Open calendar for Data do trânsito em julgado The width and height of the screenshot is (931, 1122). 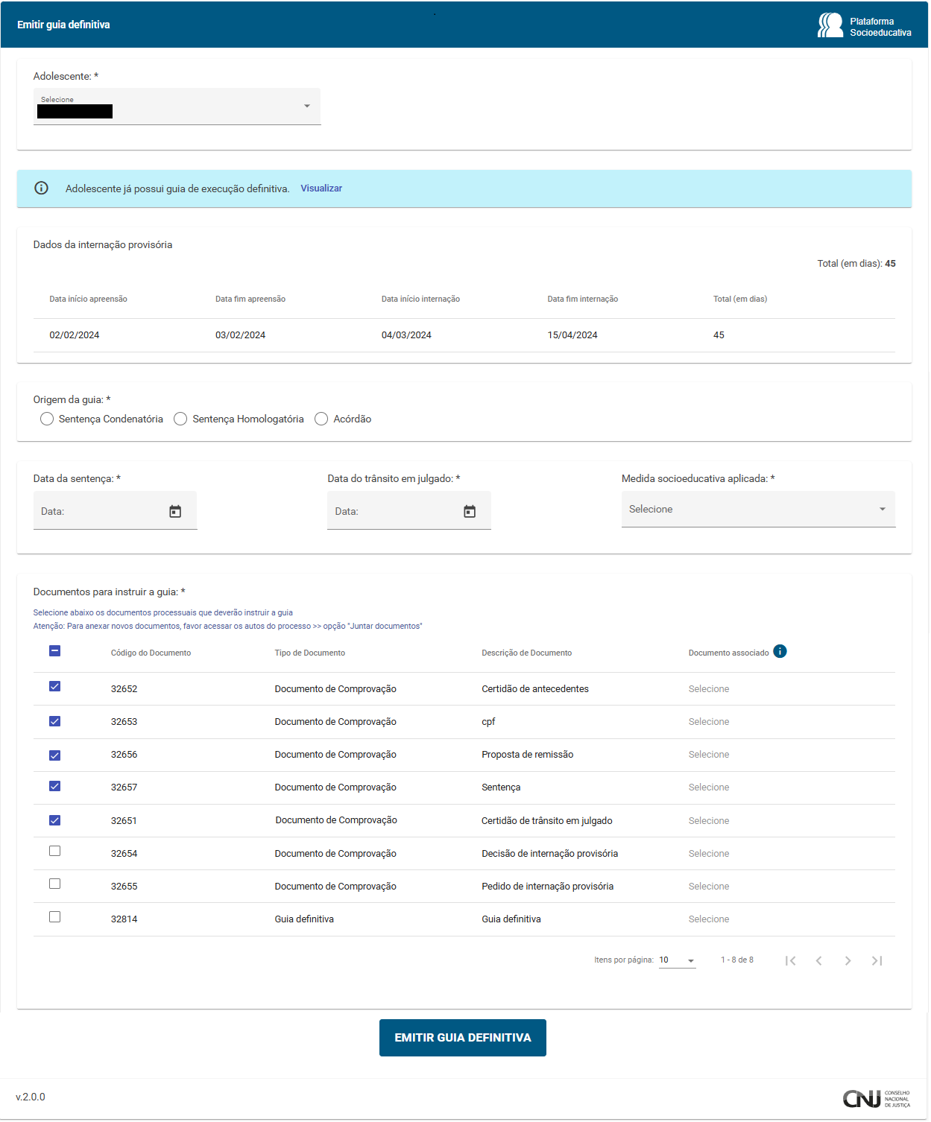coord(470,512)
